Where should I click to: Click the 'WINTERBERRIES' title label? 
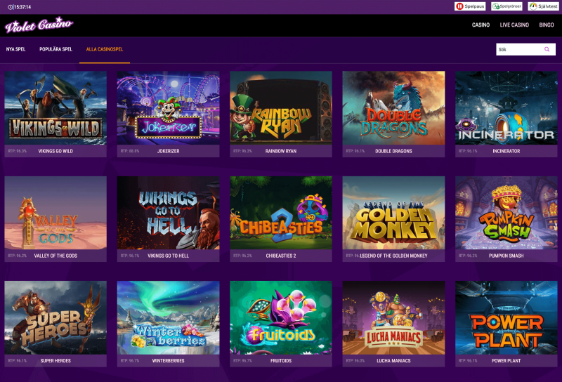(168, 361)
